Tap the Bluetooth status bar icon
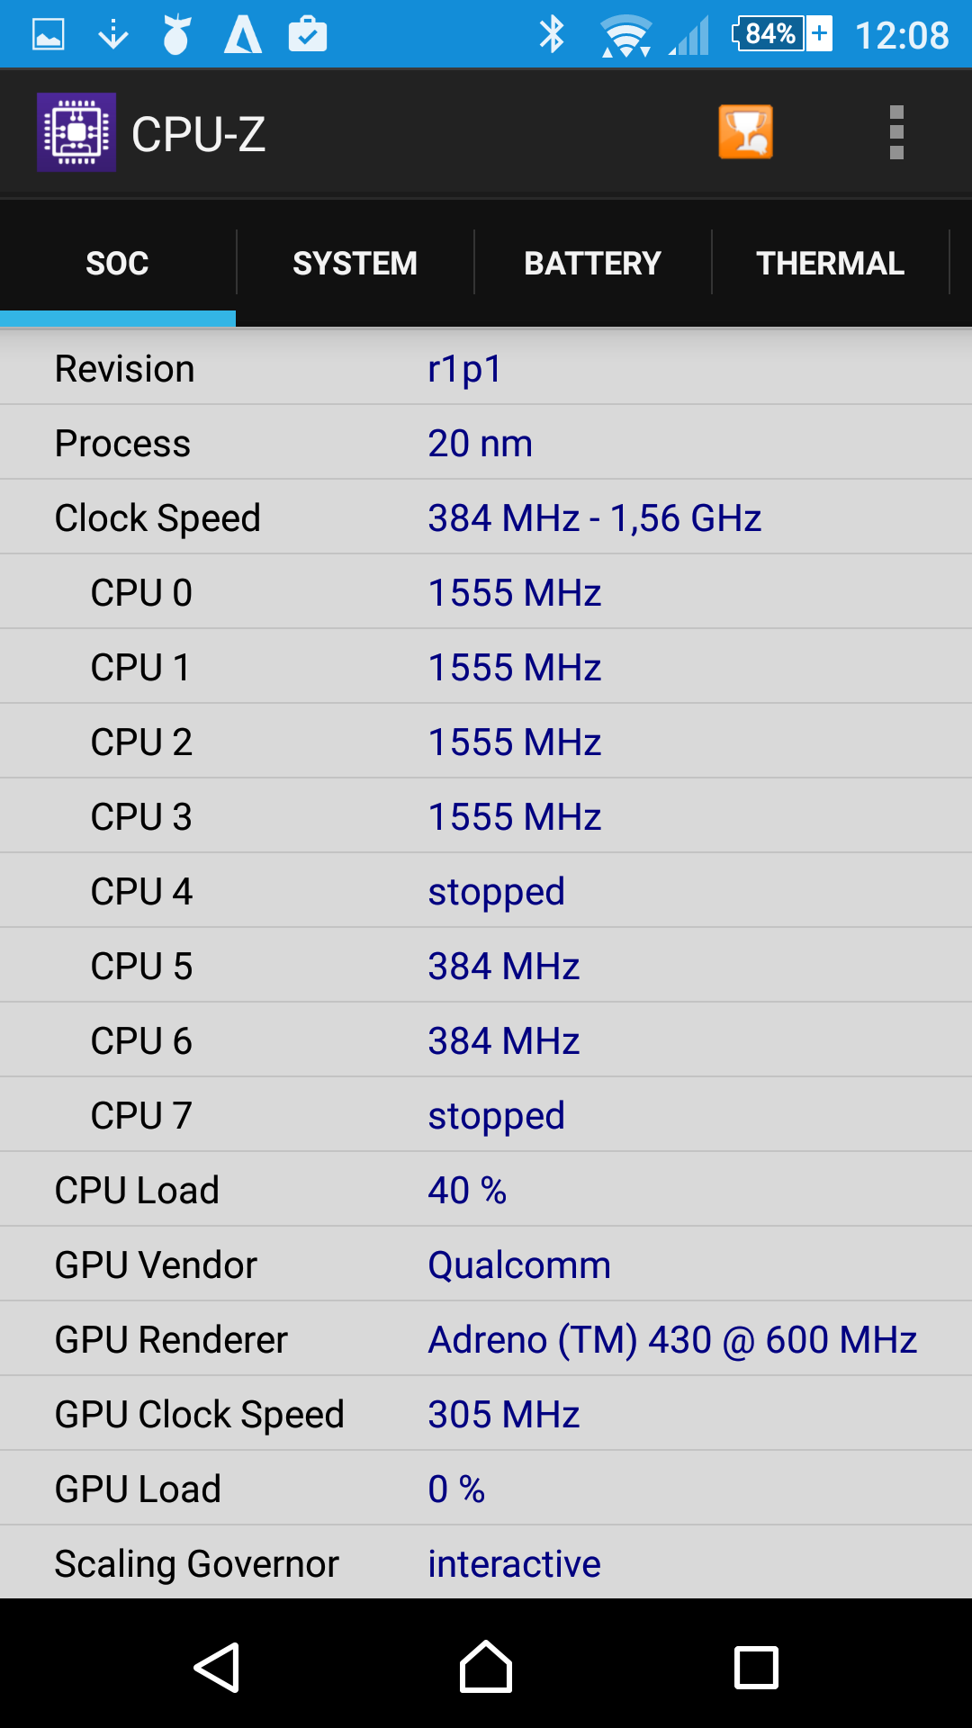The height and width of the screenshot is (1728, 972). point(552,35)
